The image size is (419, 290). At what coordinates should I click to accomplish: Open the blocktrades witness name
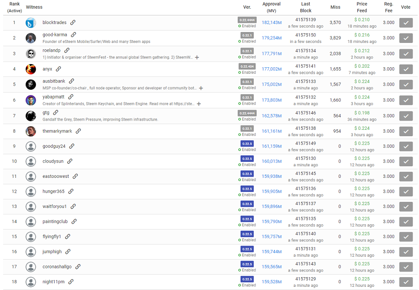[x=55, y=22]
